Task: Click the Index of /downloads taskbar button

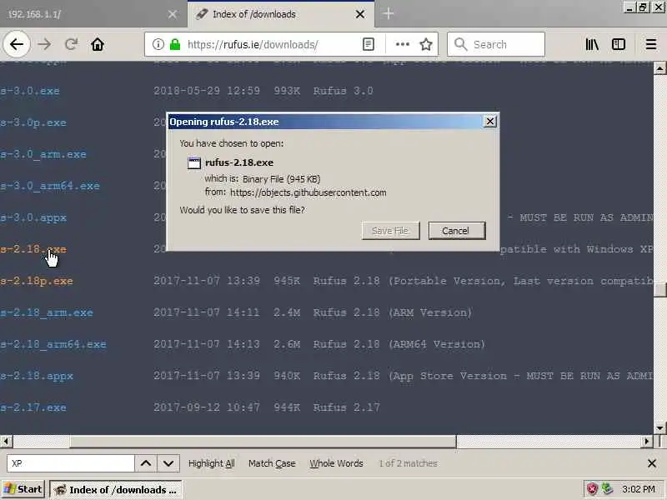Action: click(116, 490)
